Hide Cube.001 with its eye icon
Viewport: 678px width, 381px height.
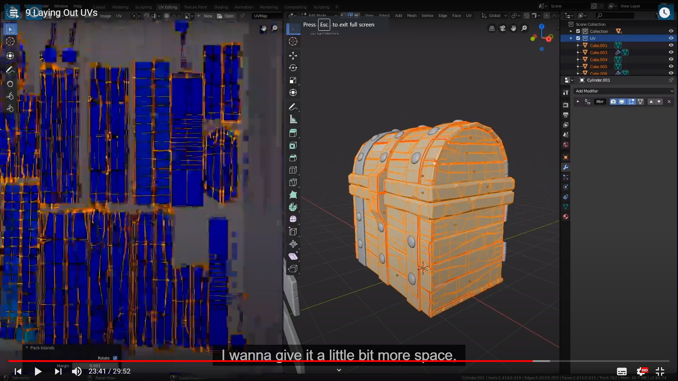(x=671, y=45)
